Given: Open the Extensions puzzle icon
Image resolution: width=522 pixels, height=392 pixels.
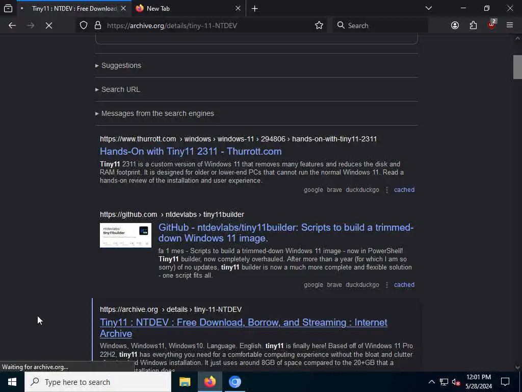Looking at the screenshot, I should (x=473, y=26).
